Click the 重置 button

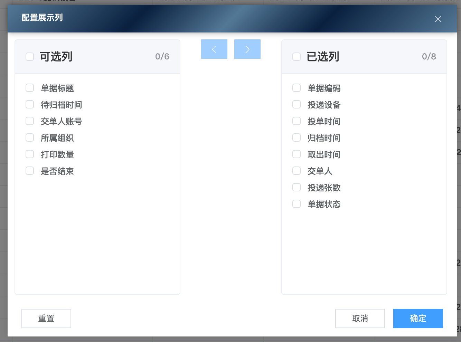(46, 319)
